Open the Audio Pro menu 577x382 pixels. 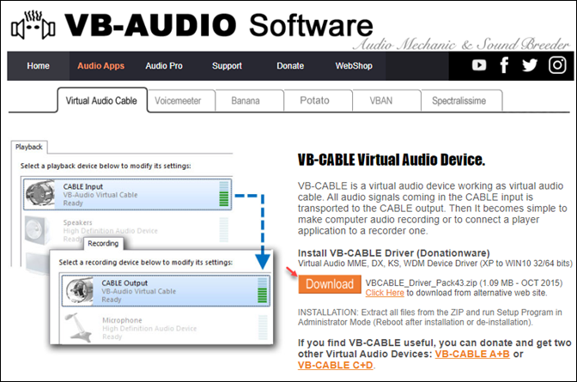coord(164,66)
